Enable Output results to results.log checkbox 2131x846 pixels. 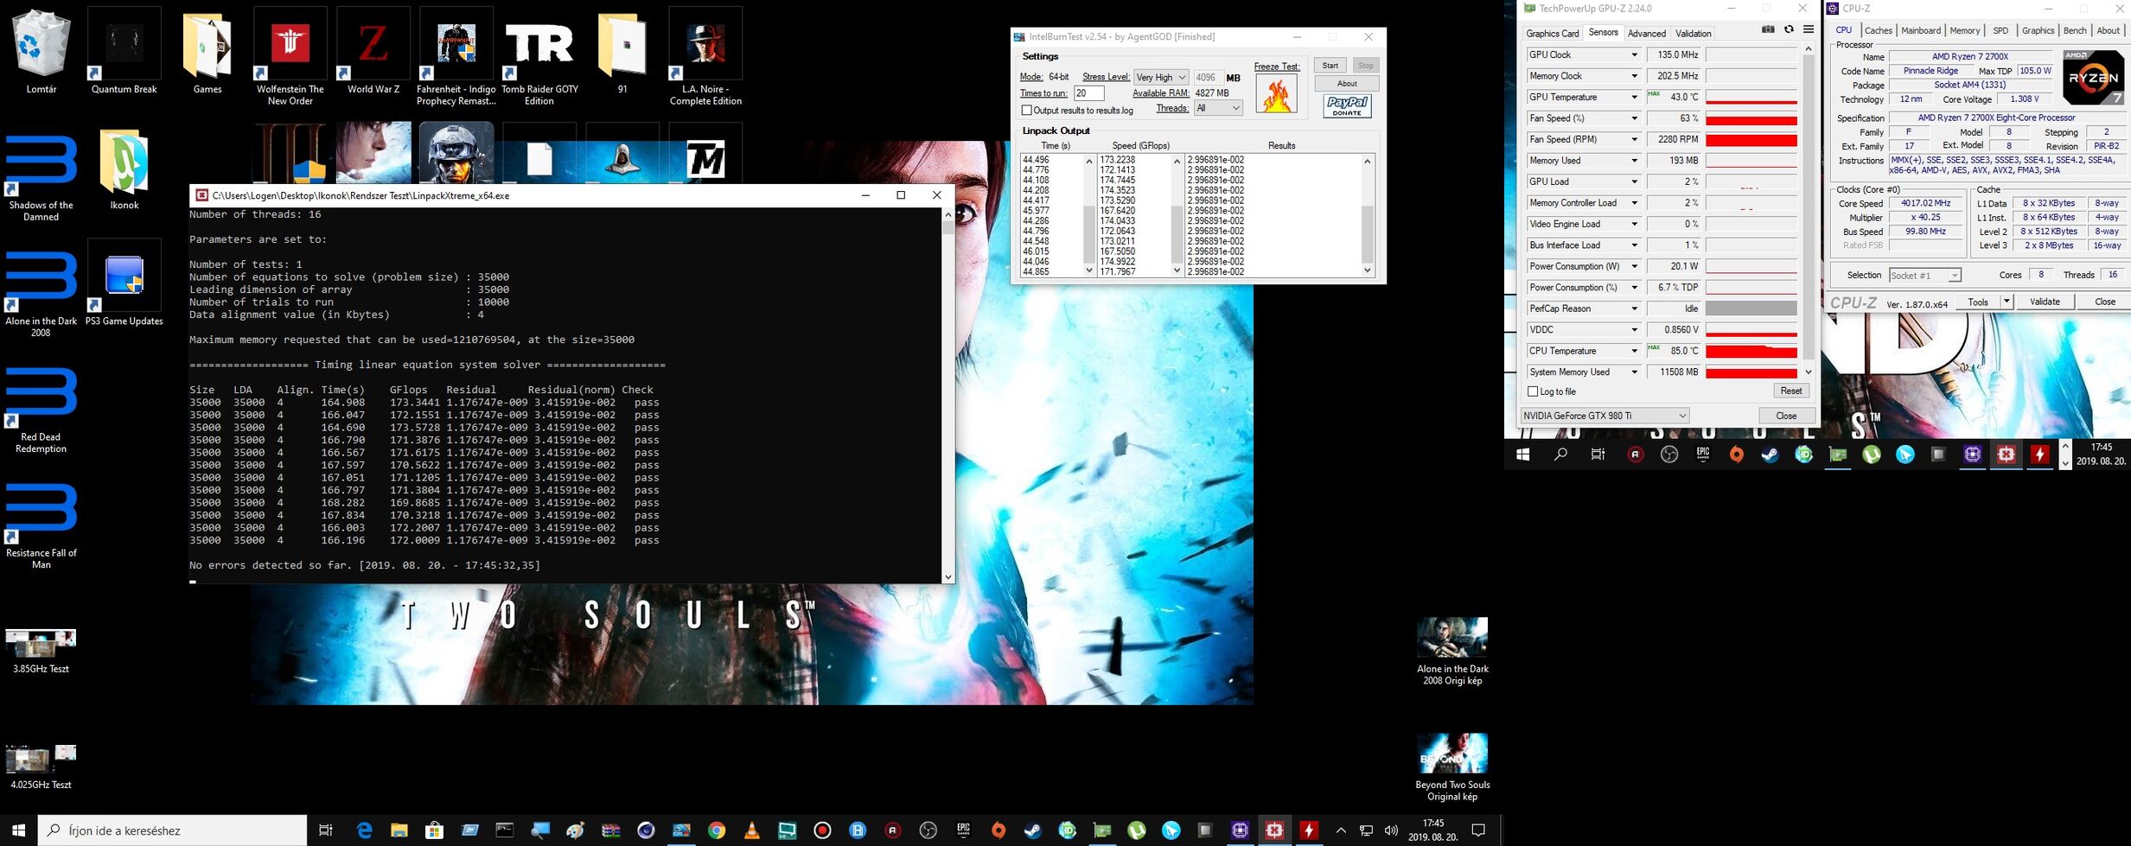[1026, 110]
